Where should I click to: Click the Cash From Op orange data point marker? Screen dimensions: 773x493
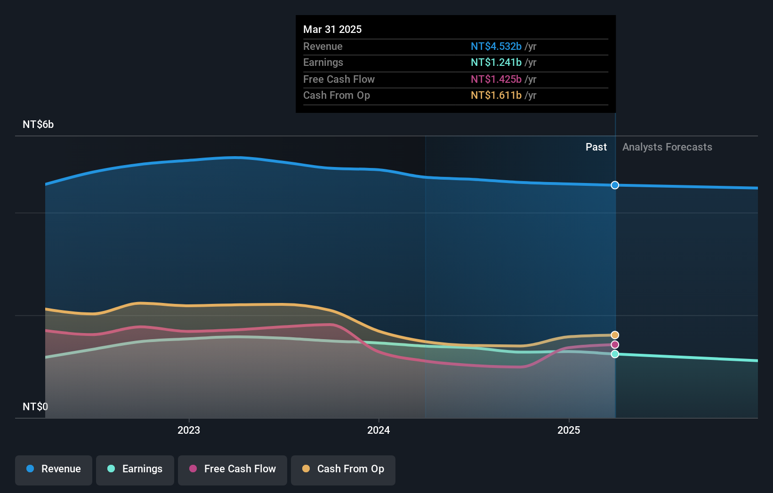click(615, 335)
